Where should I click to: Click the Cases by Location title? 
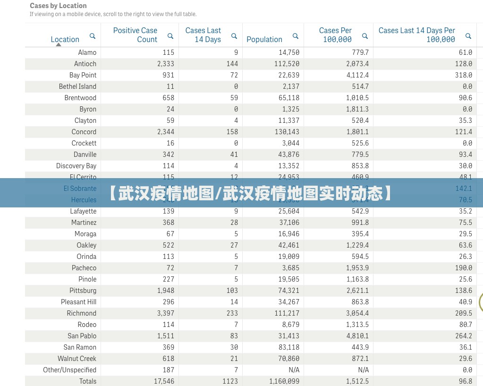[x=58, y=6]
